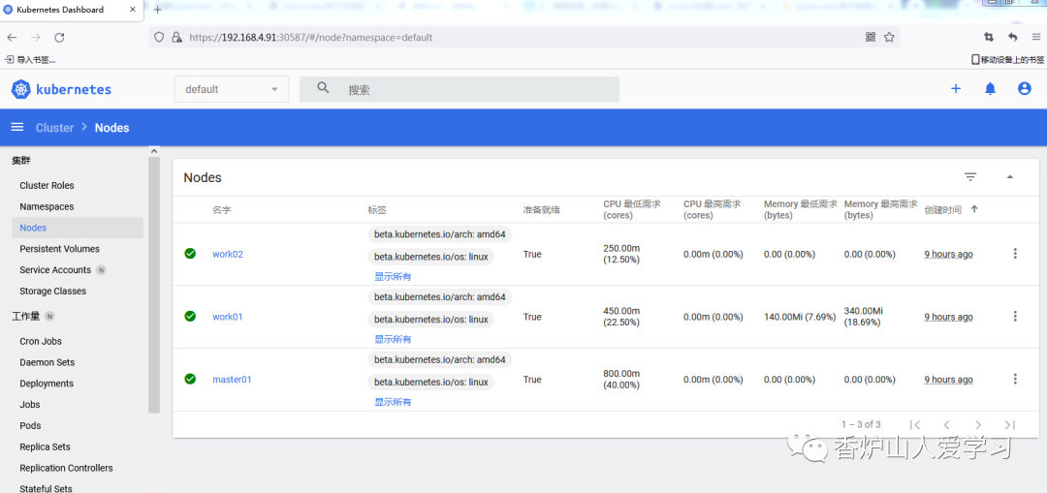This screenshot has width=1047, height=493.
Task: Click the QR code icon in the address bar
Action: click(x=870, y=38)
